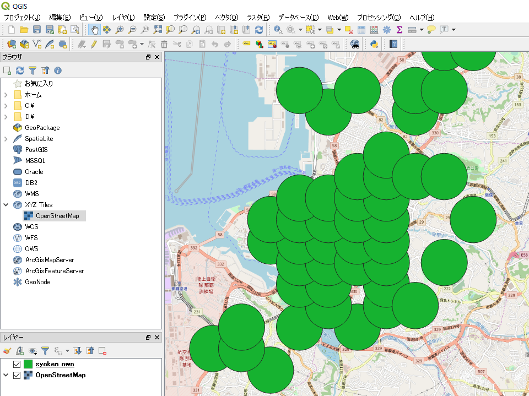Open the Python console
The height and width of the screenshot is (396, 529).
(374, 44)
